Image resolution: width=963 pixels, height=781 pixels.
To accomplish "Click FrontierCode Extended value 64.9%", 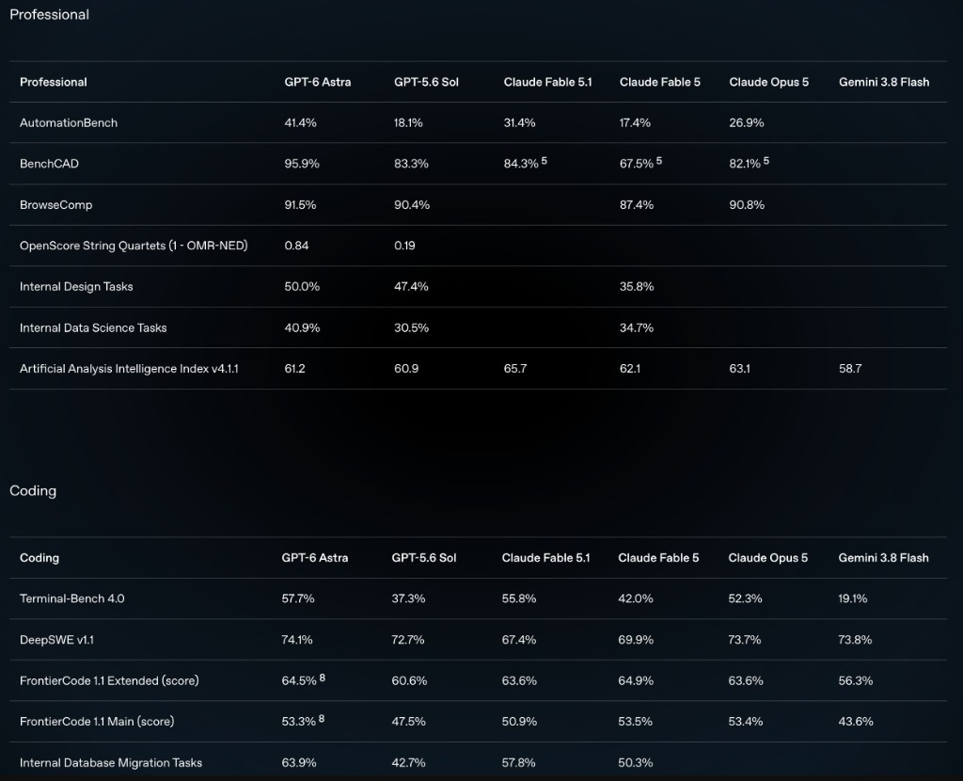I will pyautogui.click(x=636, y=681).
